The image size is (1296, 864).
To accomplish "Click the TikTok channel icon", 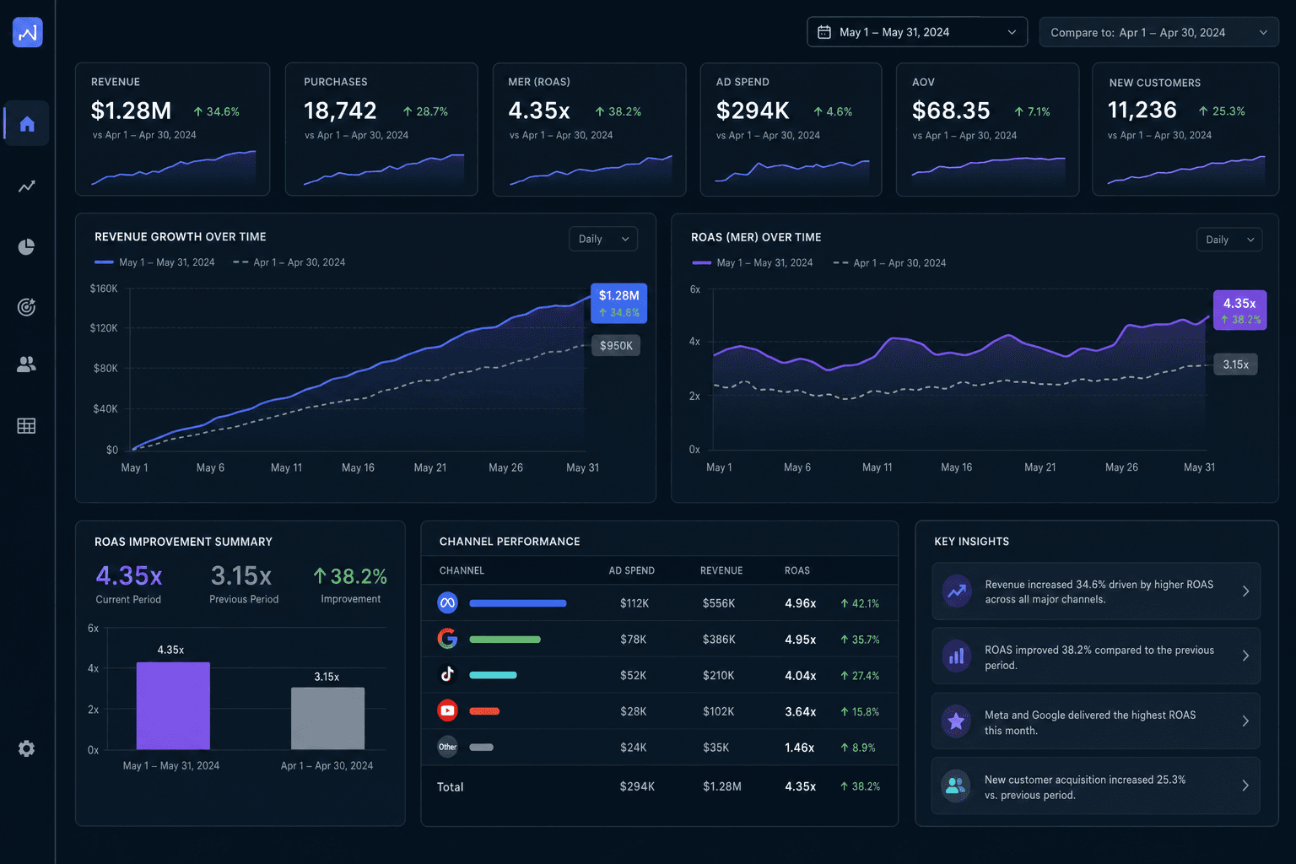I will pyautogui.click(x=447, y=674).
